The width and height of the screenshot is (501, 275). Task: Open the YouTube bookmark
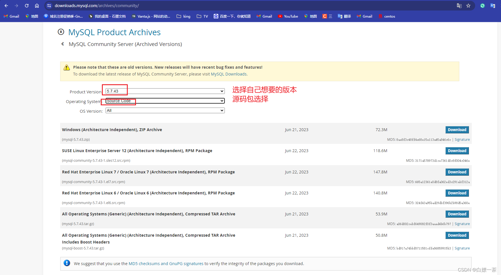(288, 16)
